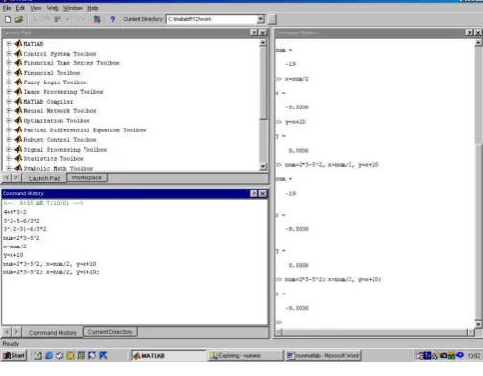Select the Launch Pad tab
The width and height of the screenshot is (483, 376).
pos(44,178)
